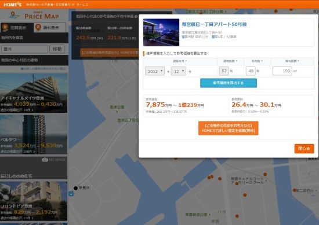
Task: Click the Price Map logo
Action: (34, 16)
